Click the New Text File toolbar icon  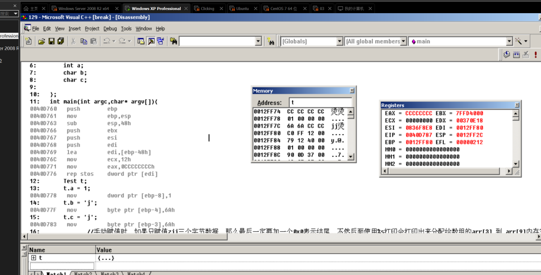[28, 41]
